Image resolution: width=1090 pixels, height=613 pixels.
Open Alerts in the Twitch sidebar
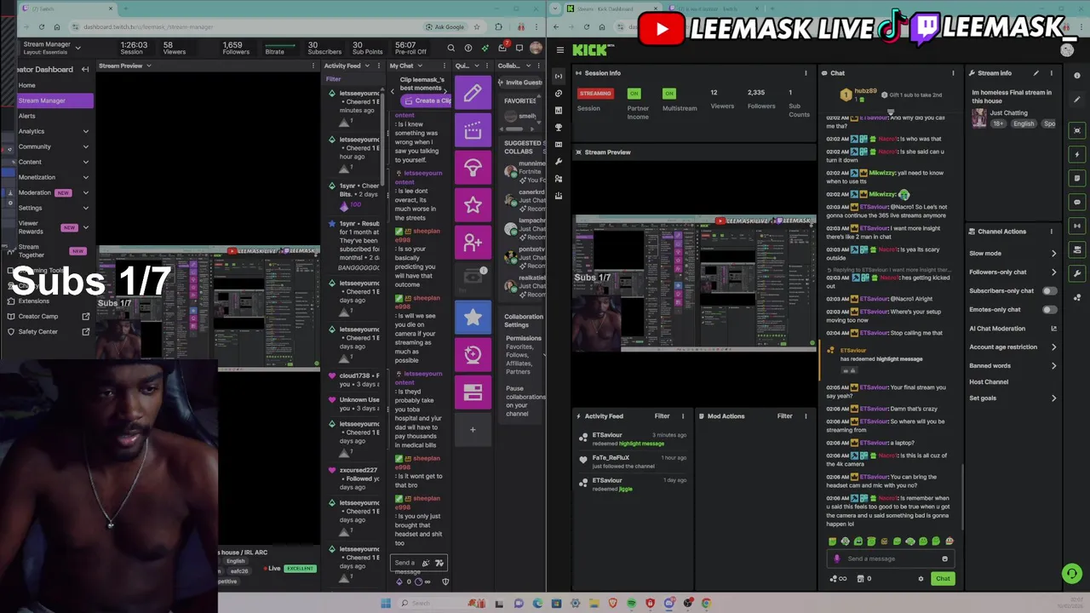pos(27,116)
